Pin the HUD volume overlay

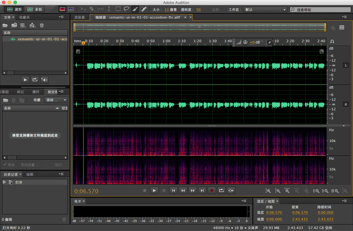[269, 42]
